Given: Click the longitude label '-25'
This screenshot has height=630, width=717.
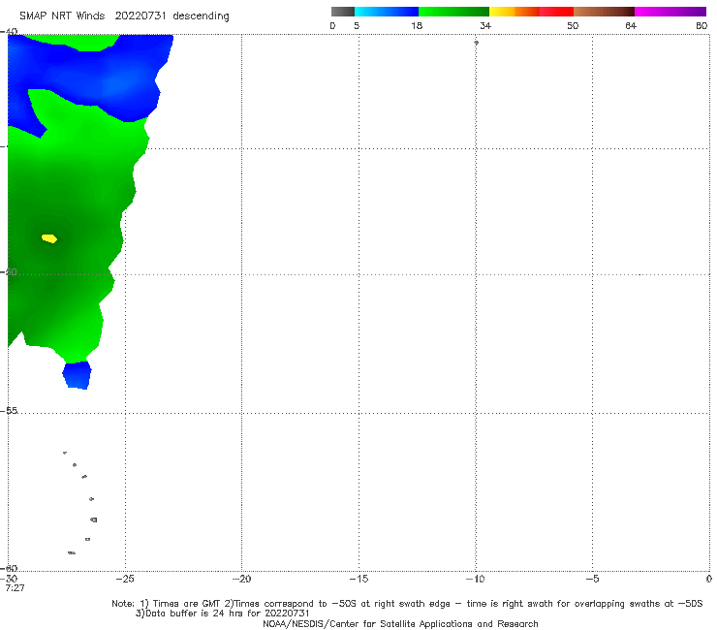Looking at the screenshot, I should click(125, 580).
